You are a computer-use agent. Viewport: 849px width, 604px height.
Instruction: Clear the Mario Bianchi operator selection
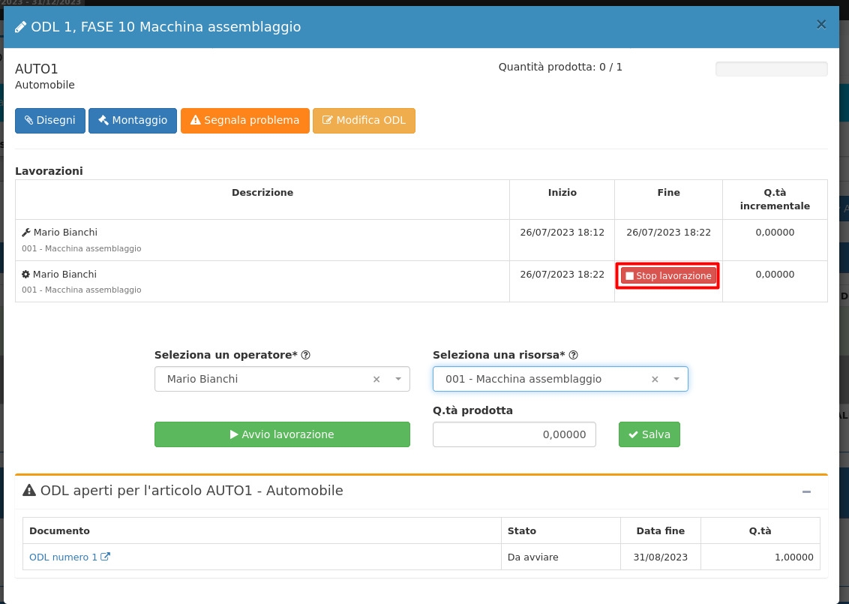point(376,380)
